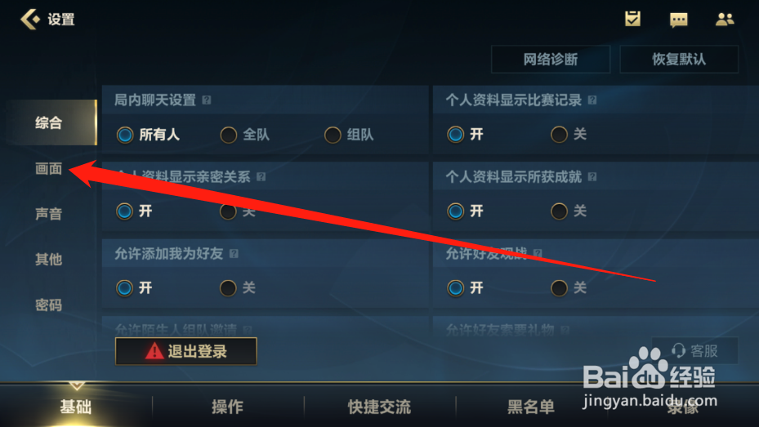Click the 退出登录 button
This screenshot has height=427, width=759.
[186, 351]
